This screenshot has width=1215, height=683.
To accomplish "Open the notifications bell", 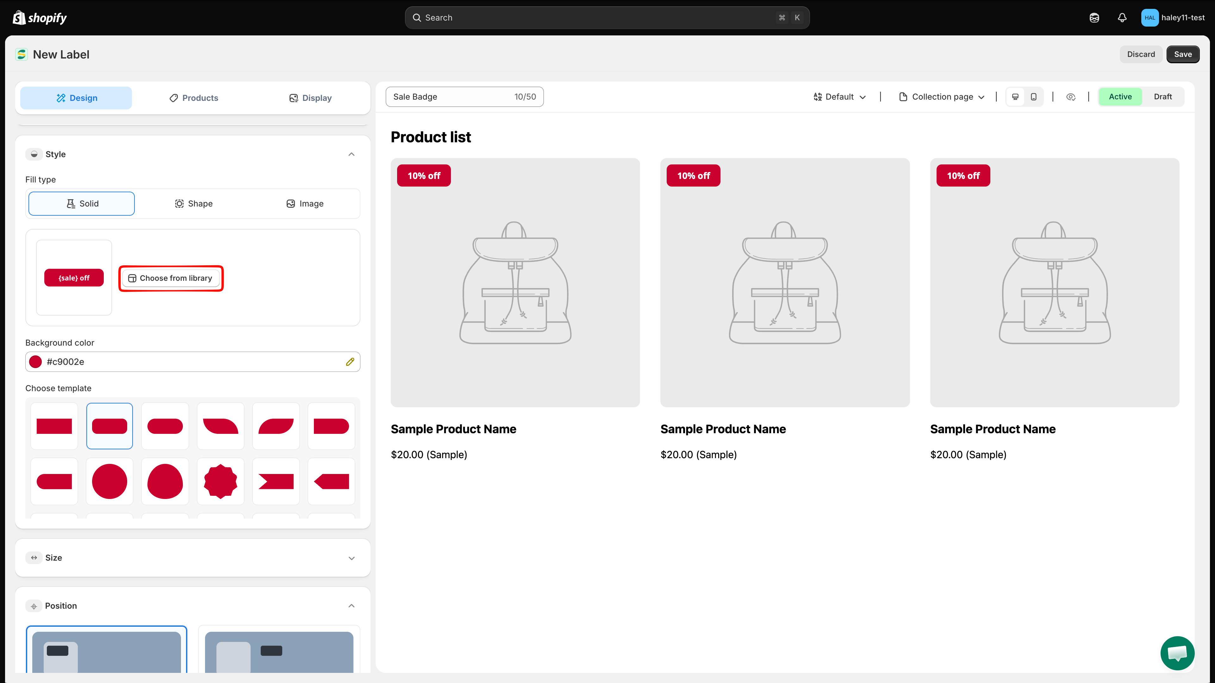I will [1122, 17].
